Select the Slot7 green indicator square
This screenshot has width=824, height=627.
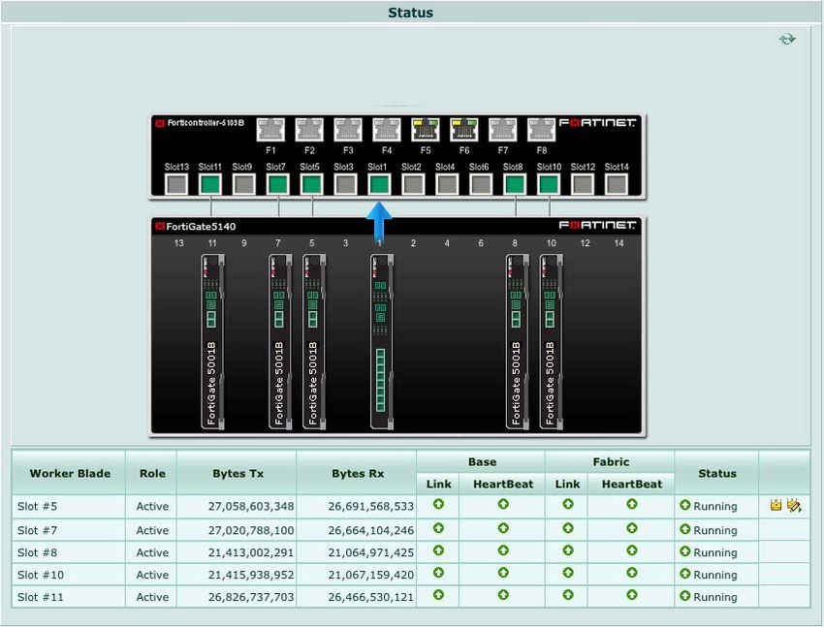click(x=278, y=184)
